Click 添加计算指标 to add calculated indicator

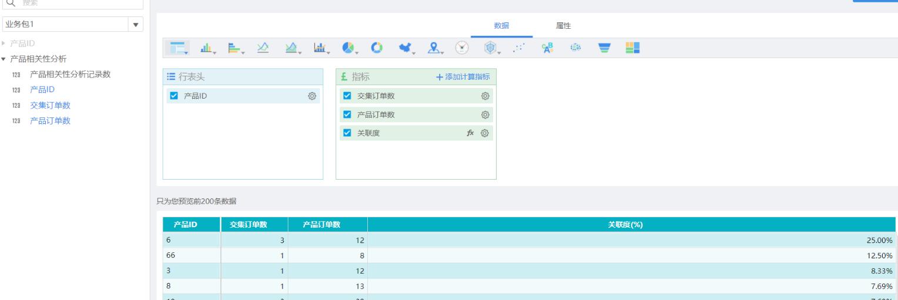(463, 77)
